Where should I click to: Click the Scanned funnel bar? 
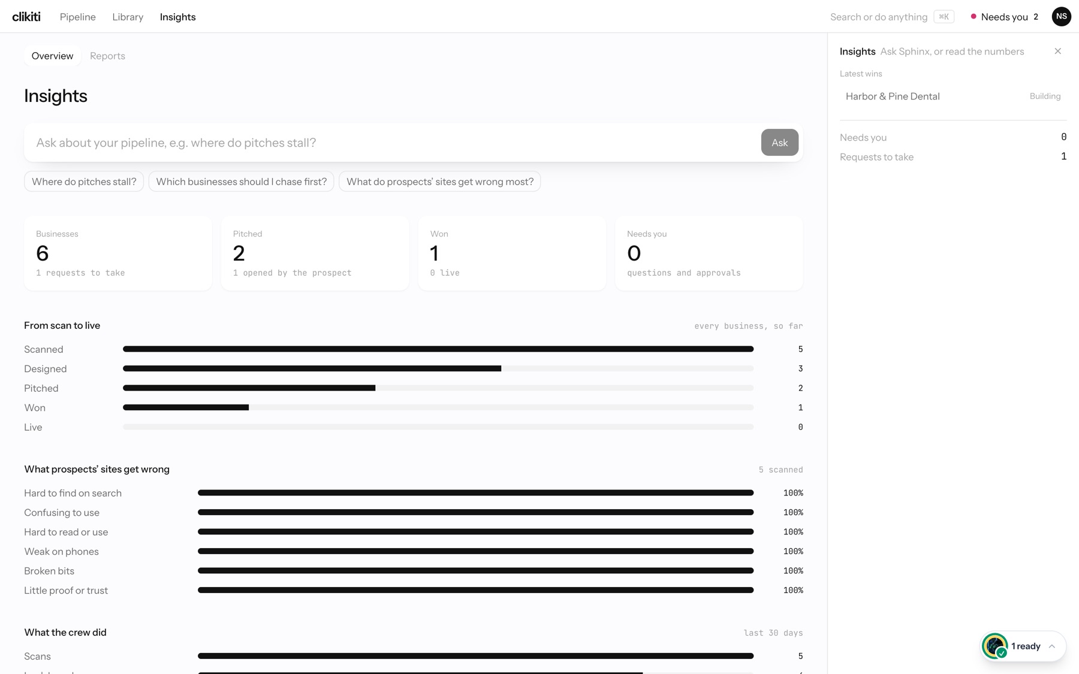click(438, 349)
